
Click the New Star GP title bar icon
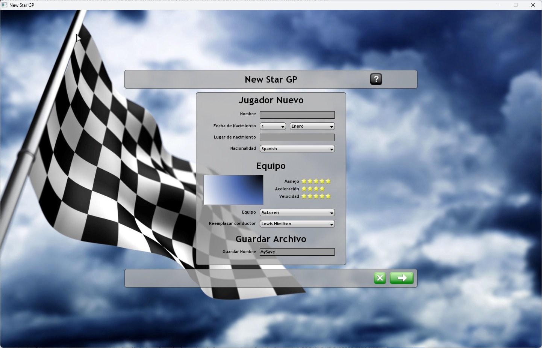[x=5, y=5]
